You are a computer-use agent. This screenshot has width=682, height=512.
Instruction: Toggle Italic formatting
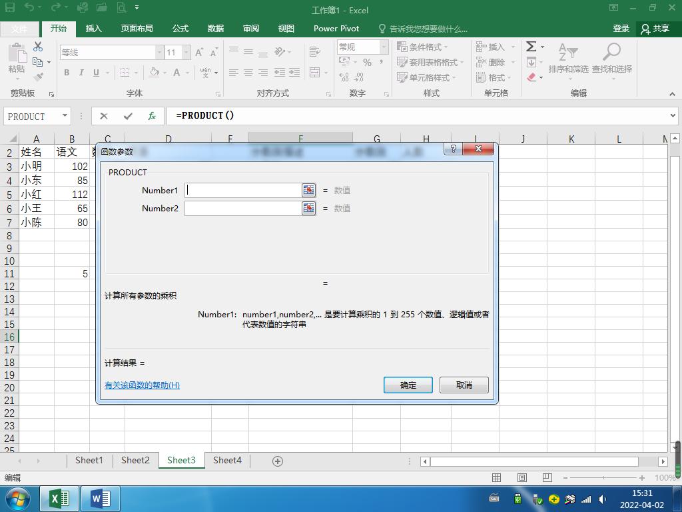coord(81,72)
